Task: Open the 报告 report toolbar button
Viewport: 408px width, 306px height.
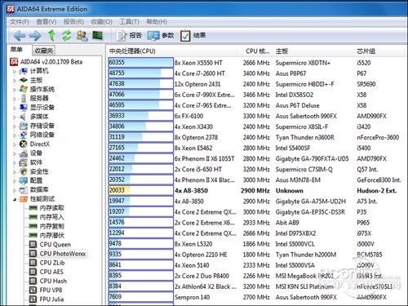Action: tap(129, 35)
